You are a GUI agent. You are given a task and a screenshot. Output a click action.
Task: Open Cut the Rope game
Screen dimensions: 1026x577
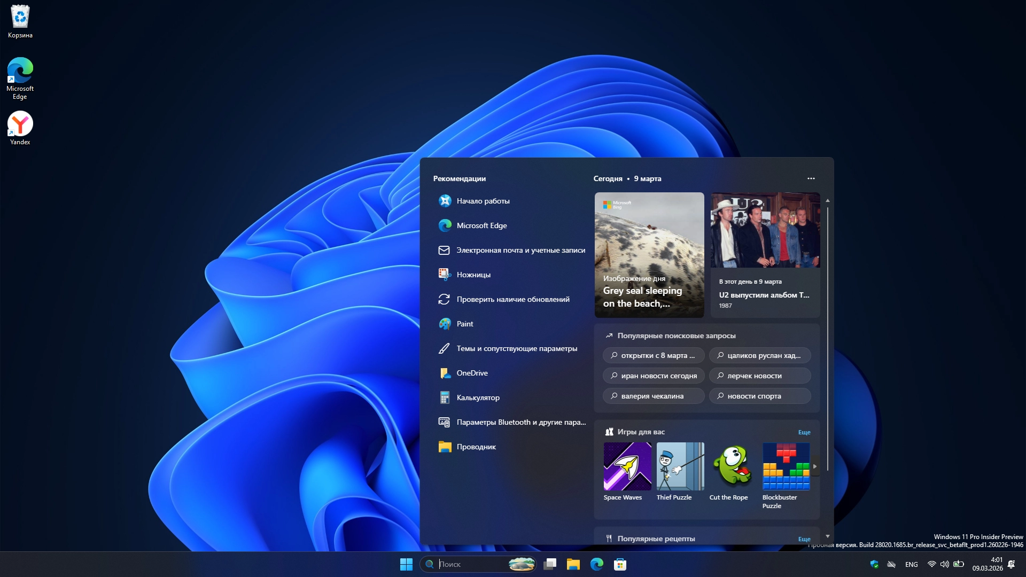[733, 466]
